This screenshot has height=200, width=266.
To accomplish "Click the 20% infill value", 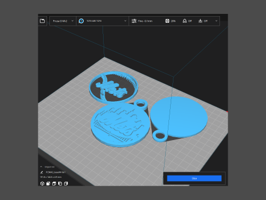I will [x=173, y=21].
